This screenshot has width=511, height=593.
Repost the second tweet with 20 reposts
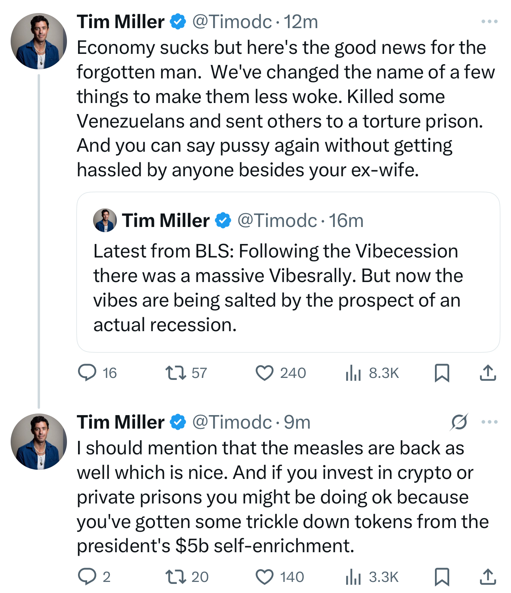click(175, 577)
